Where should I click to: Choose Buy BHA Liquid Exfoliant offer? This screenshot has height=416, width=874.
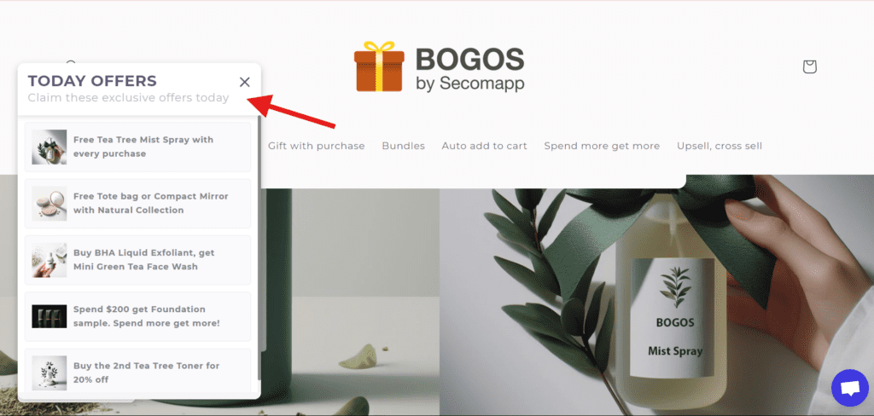coord(137,260)
